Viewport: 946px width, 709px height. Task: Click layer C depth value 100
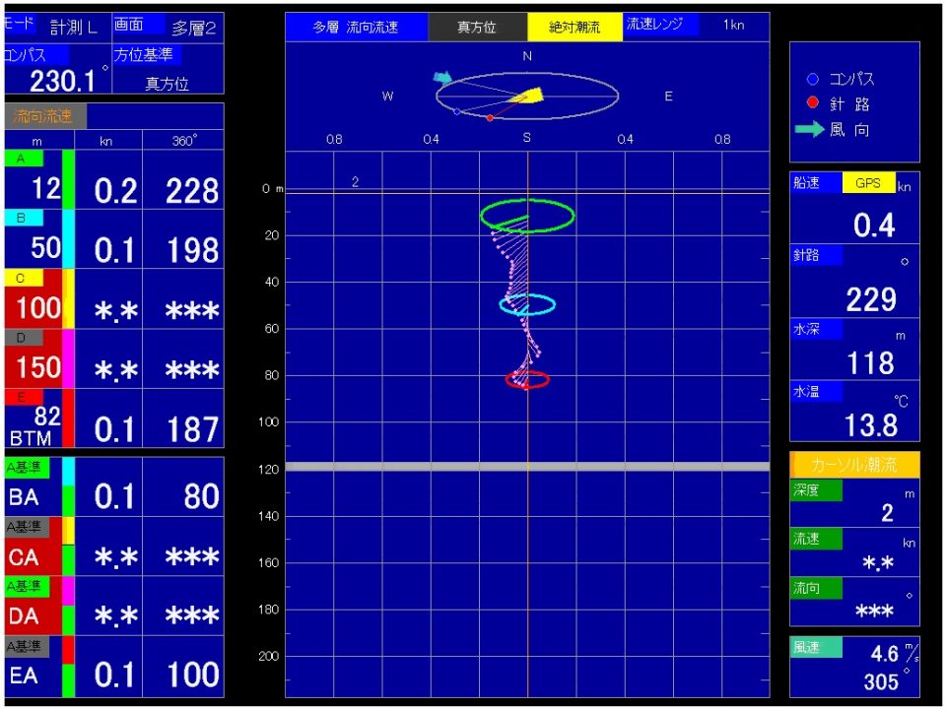pos(38,308)
